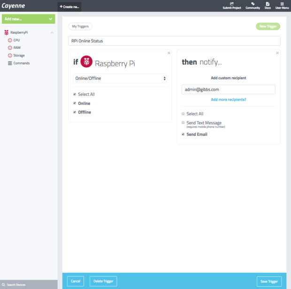291x289 pixels.
Task: Toggle the Send Email checkbox
Action: [x=183, y=134]
